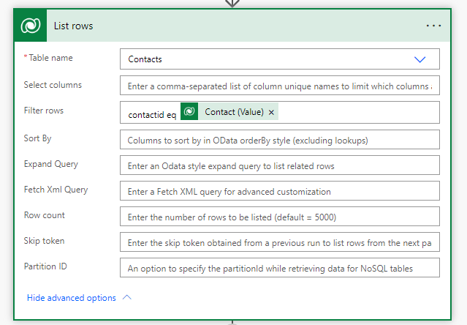The height and width of the screenshot is (325, 467).
Task: Click into the Partition ID field
Action: click(279, 268)
